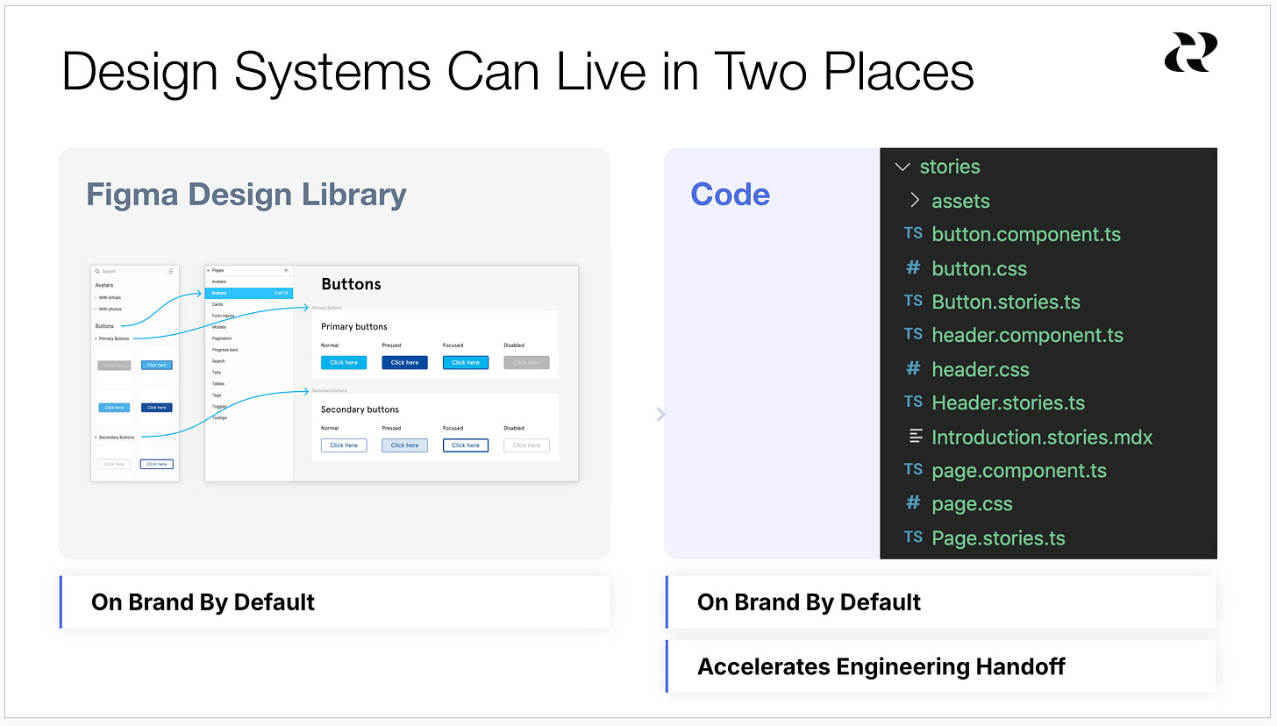Image resolution: width=1277 pixels, height=726 pixels.
Task: Click On Brand By Default under Figma panel
Action: (203, 602)
